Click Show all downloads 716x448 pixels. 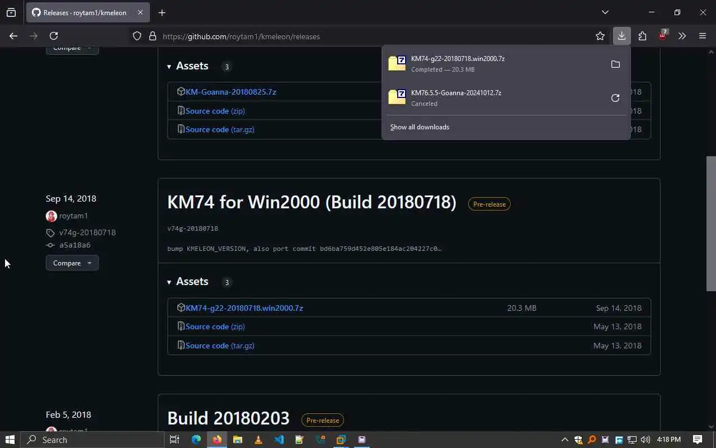[x=420, y=127]
